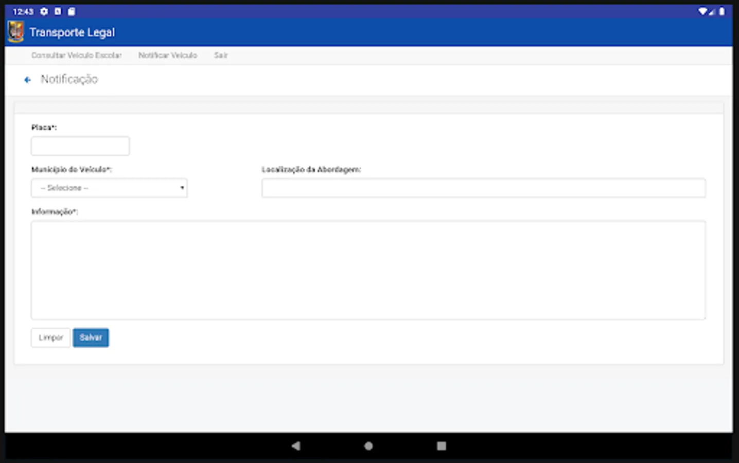Click the Transporte Legal title text
739x463 pixels.
[x=72, y=32]
